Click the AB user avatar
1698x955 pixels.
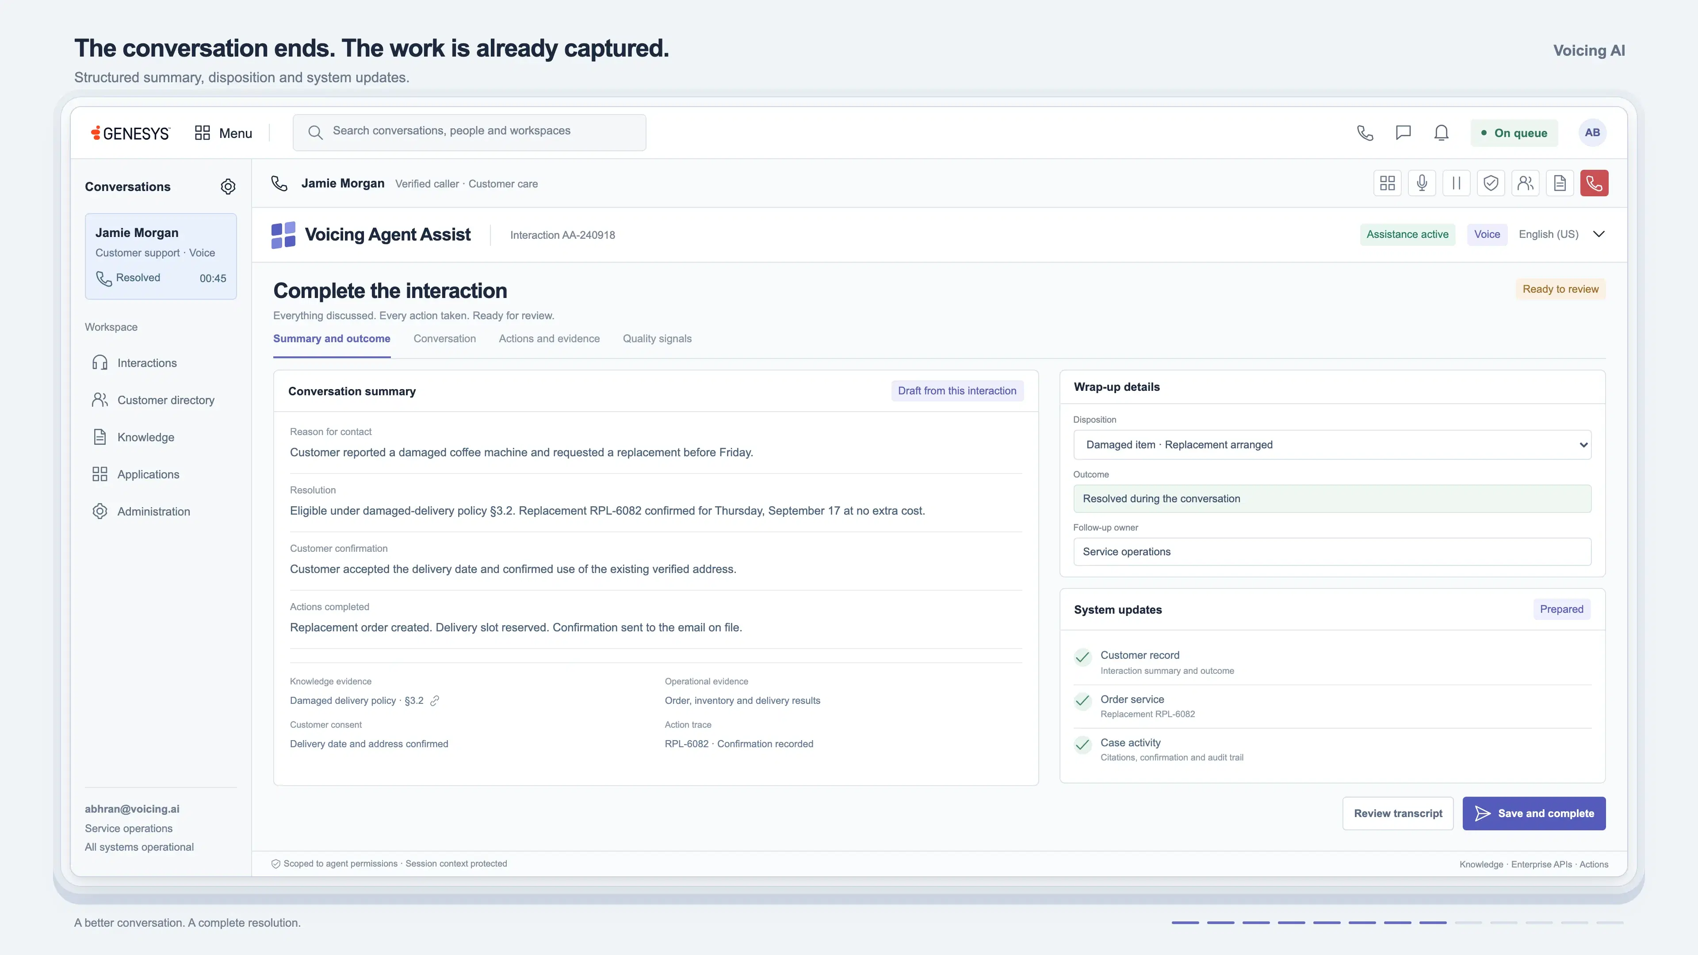[x=1592, y=133]
